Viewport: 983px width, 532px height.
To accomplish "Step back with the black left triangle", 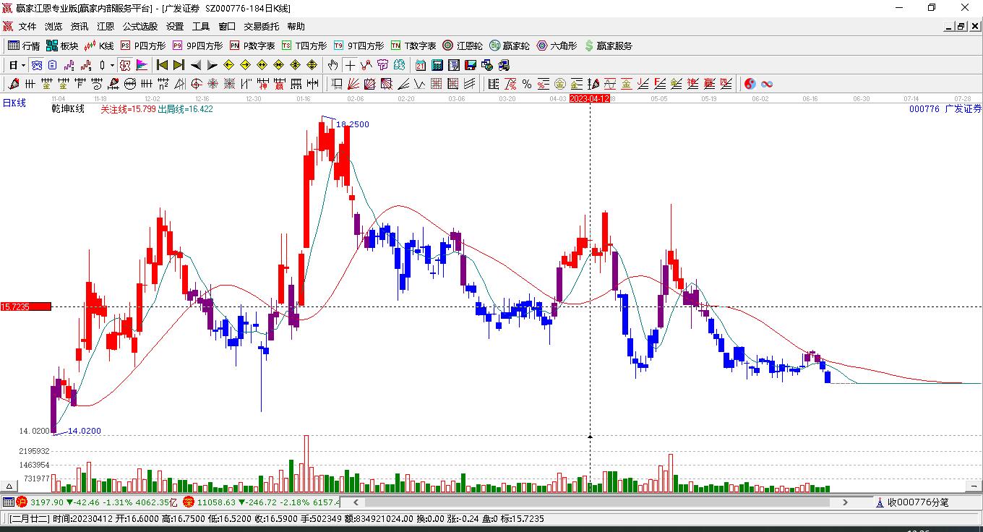I will tap(195, 65).
